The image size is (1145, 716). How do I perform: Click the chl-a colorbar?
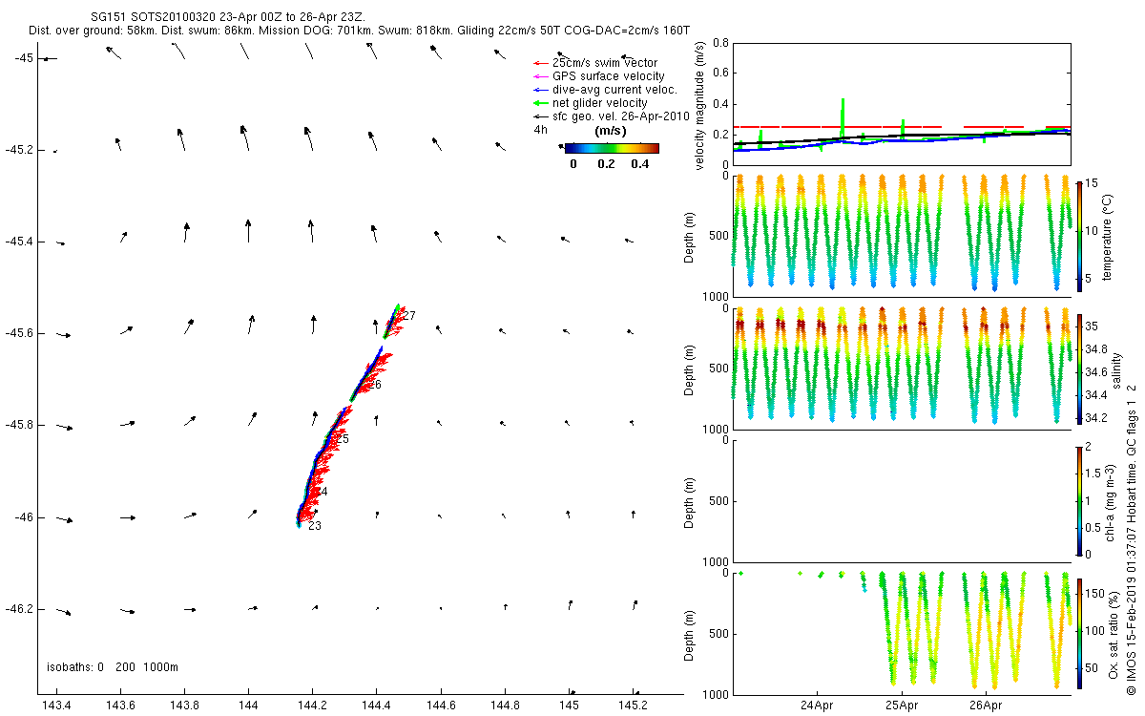1079,499
